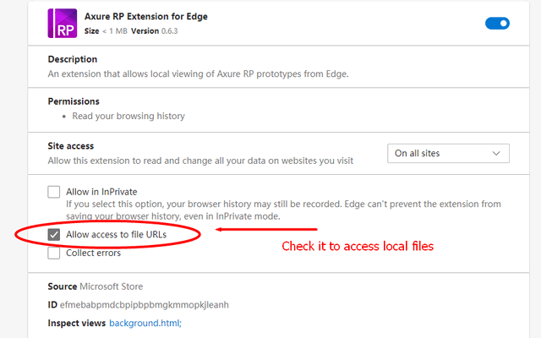
Task: Uncheck Allow access to file URLs
Action: pyautogui.click(x=55, y=235)
